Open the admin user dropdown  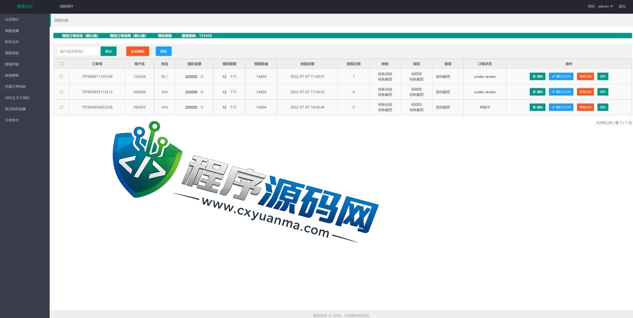click(x=600, y=6)
